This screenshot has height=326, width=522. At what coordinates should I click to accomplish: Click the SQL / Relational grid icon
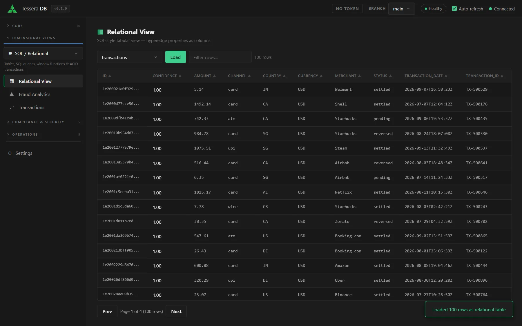click(10, 54)
